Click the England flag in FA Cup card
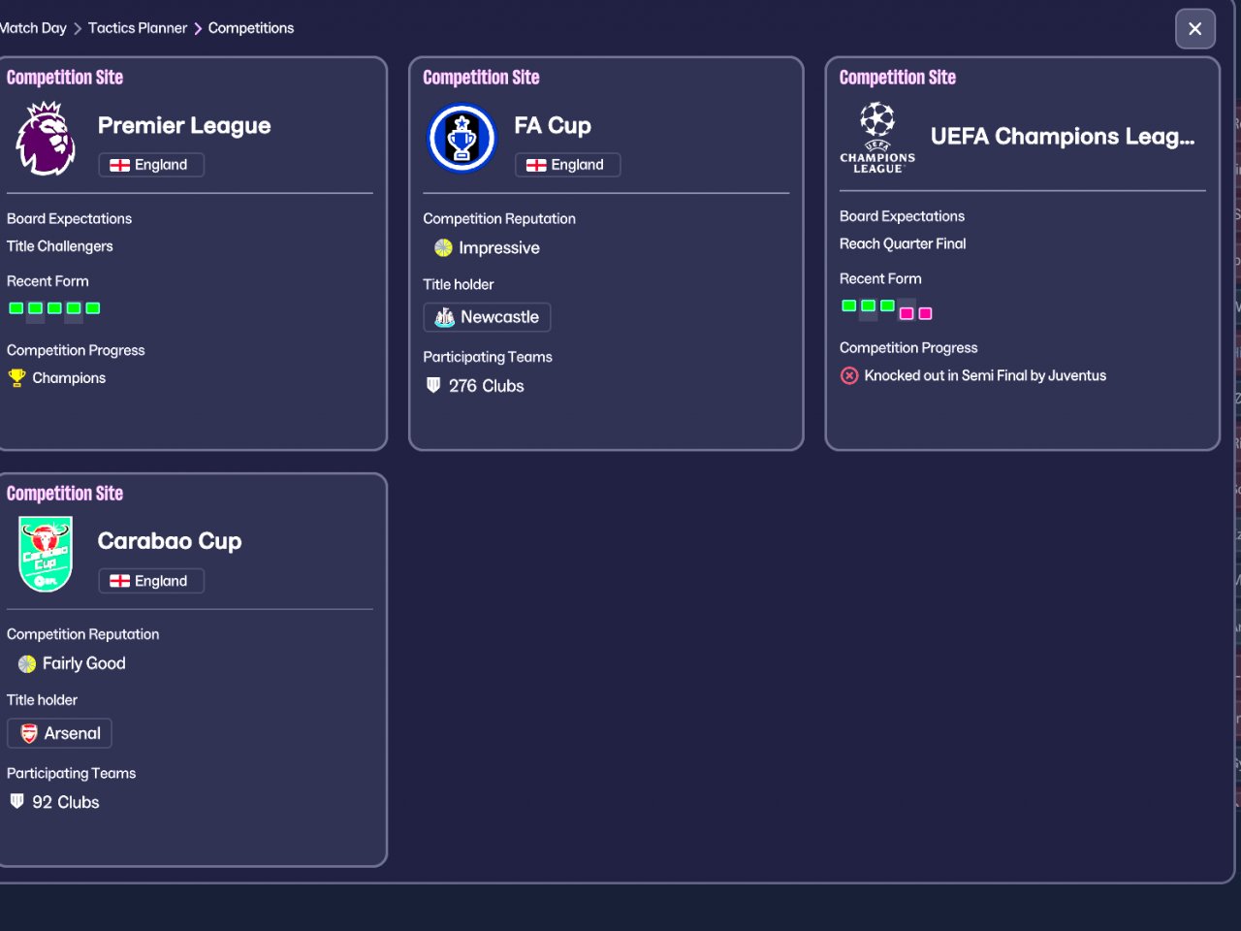Image resolution: width=1241 pixels, height=931 pixels. tap(536, 165)
